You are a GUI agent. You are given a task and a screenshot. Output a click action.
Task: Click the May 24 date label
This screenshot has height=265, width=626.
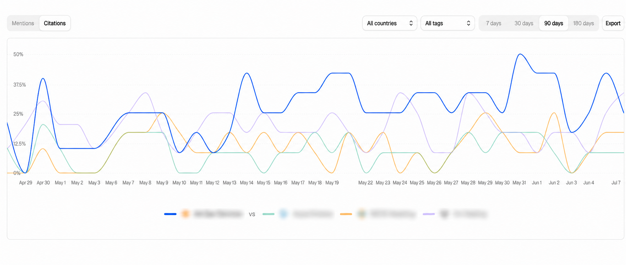[x=400, y=183]
